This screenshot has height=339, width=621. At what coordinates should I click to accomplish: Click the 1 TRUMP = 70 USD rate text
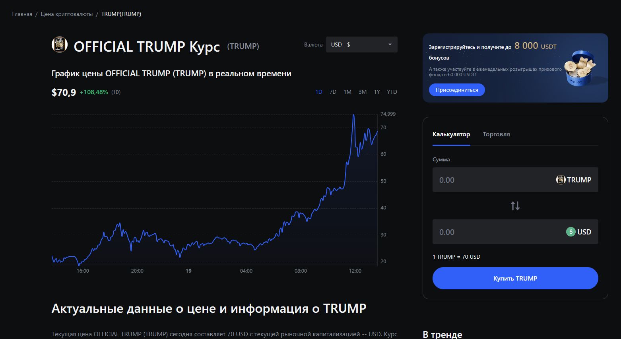[456, 257]
